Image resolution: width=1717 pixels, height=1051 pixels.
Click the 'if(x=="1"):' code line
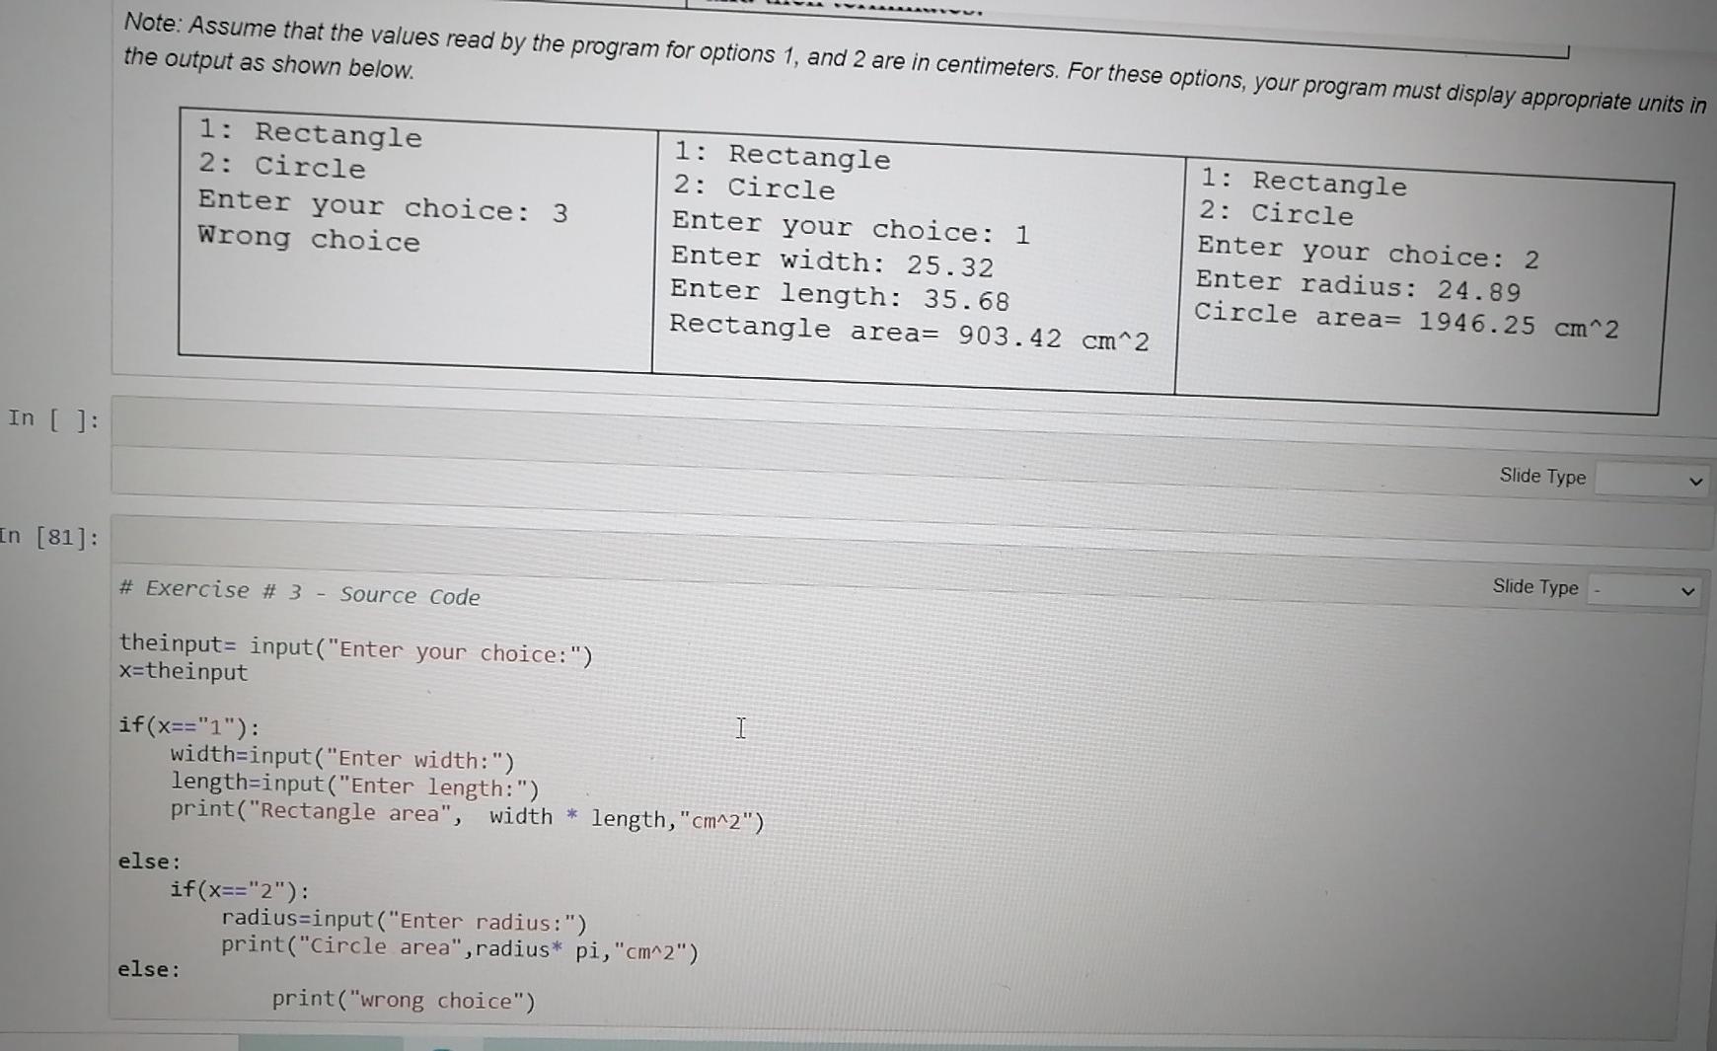tap(188, 726)
